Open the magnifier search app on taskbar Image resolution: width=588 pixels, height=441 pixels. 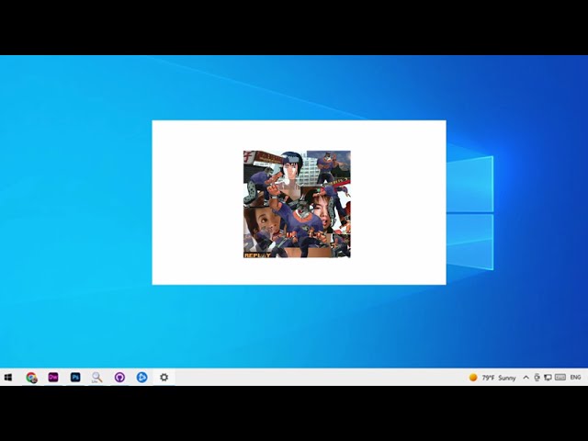point(97,378)
